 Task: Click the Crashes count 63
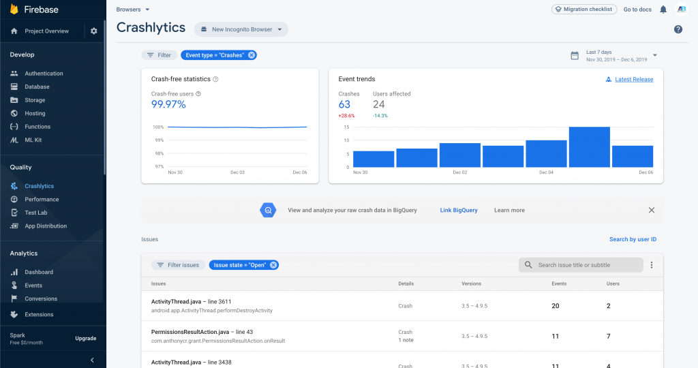[x=344, y=104]
